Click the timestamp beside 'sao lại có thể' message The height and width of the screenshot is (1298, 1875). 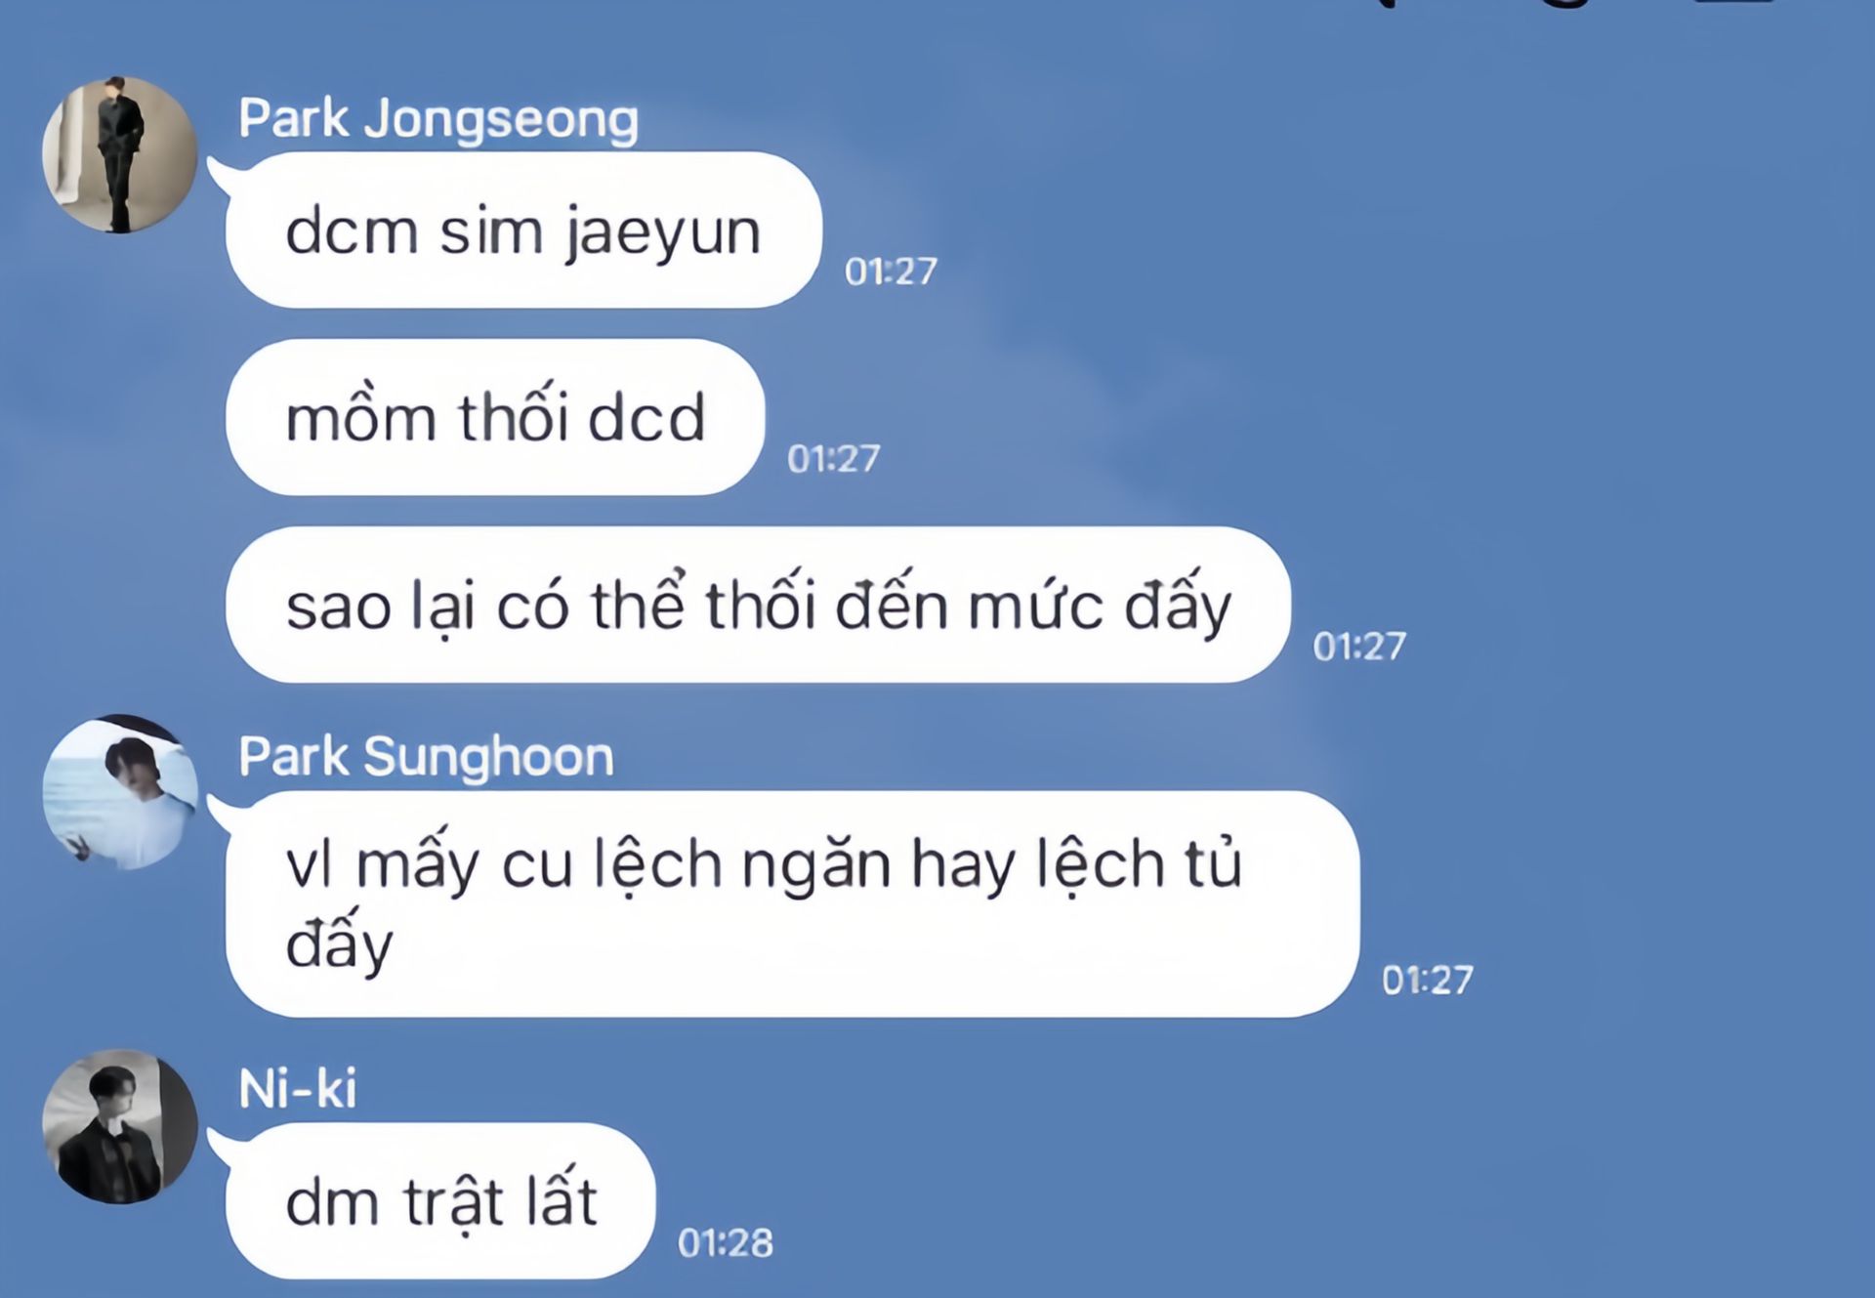[x=1359, y=647]
